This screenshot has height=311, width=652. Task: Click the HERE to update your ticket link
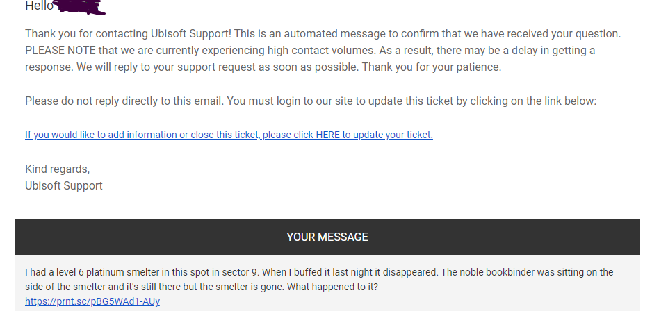[x=229, y=135]
